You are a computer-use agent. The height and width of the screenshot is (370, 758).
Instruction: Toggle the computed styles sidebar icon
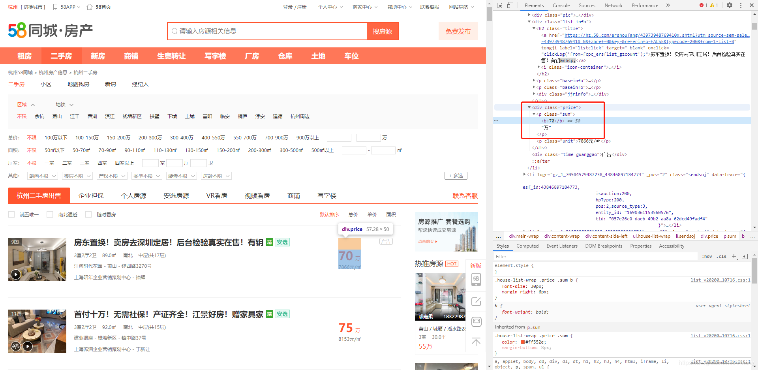(745, 256)
